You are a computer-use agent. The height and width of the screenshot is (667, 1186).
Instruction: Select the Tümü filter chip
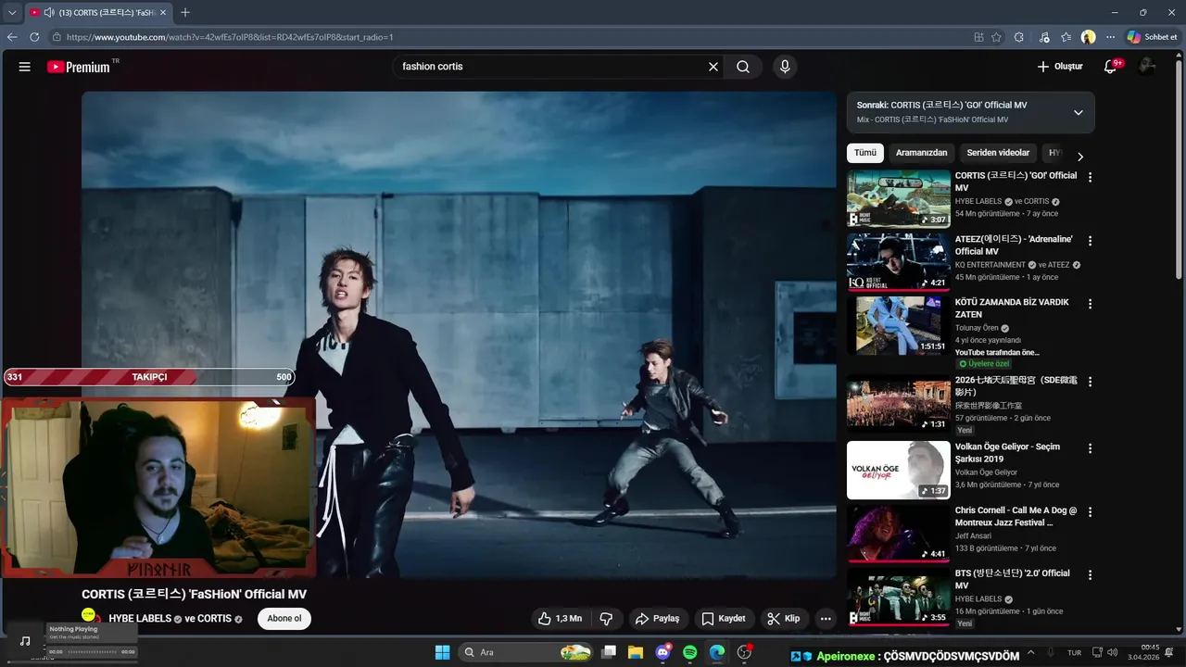(865, 153)
